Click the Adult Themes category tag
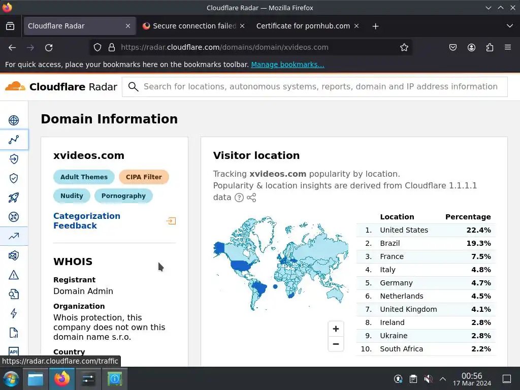This screenshot has width=520, height=390. tap(84, 177)
